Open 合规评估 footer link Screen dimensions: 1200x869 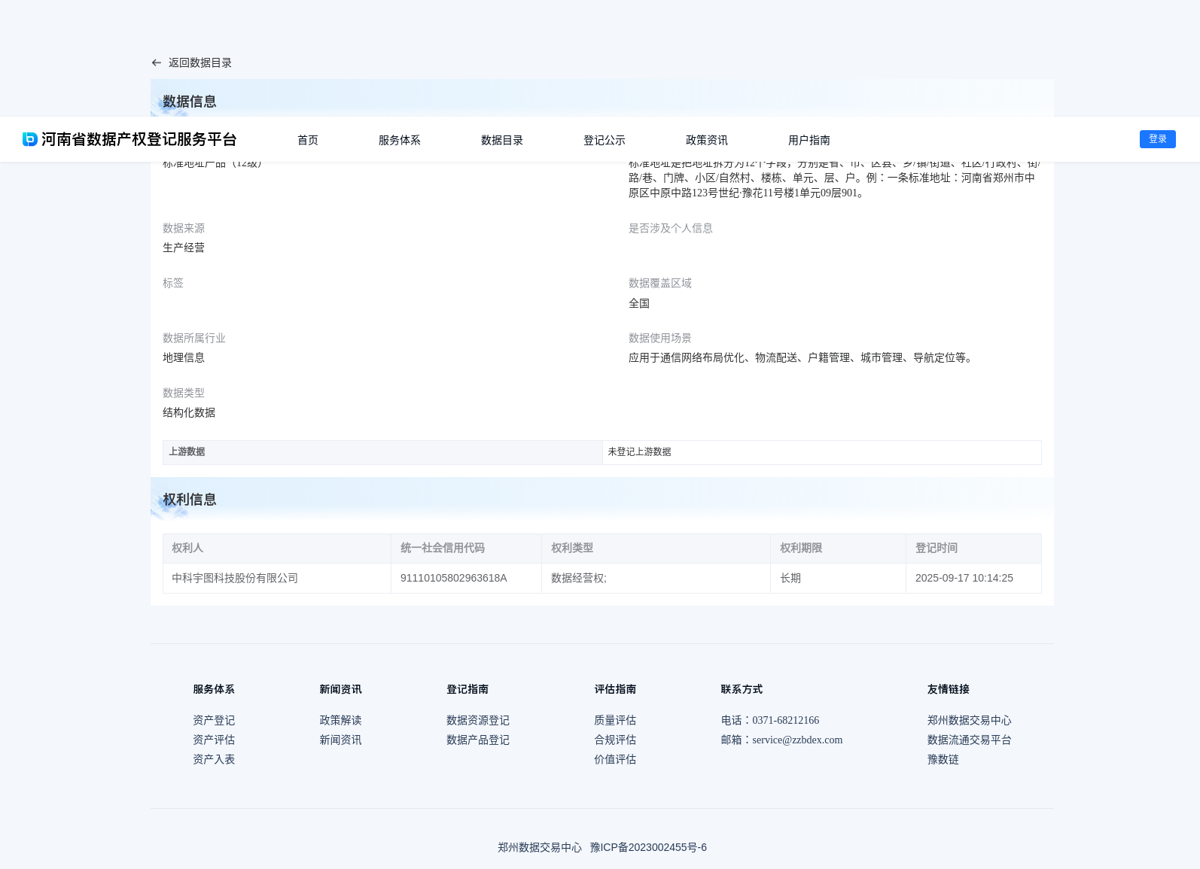(x=615, y=740)
